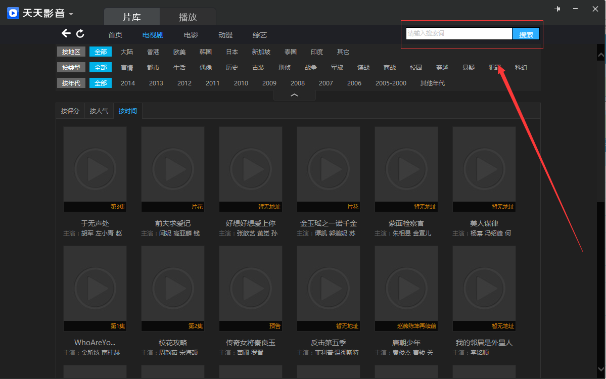Click the pin window icon
The width and height of the screenshot is (606, 379).
(x=557, y=9)
